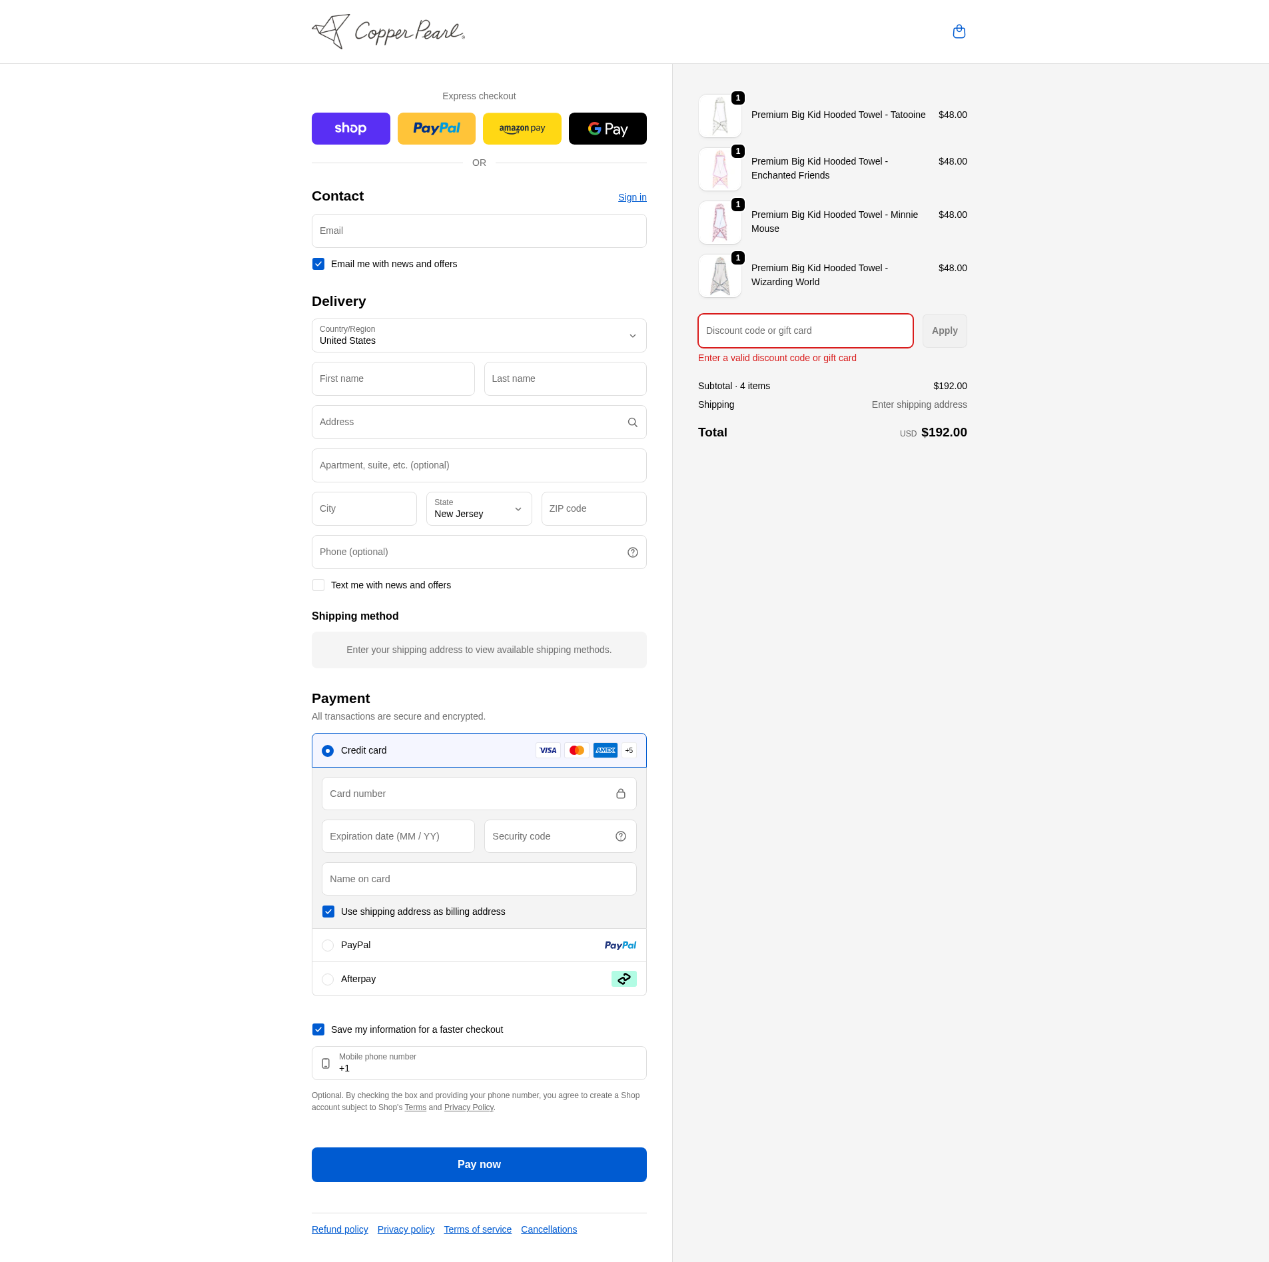Uncheck Email me with news and offers
1269x1262 pixels.
tap(318, 264)
